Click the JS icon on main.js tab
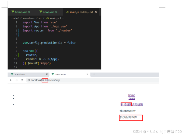The height and width of the screenshot is (135, 183). click(67, 12)
